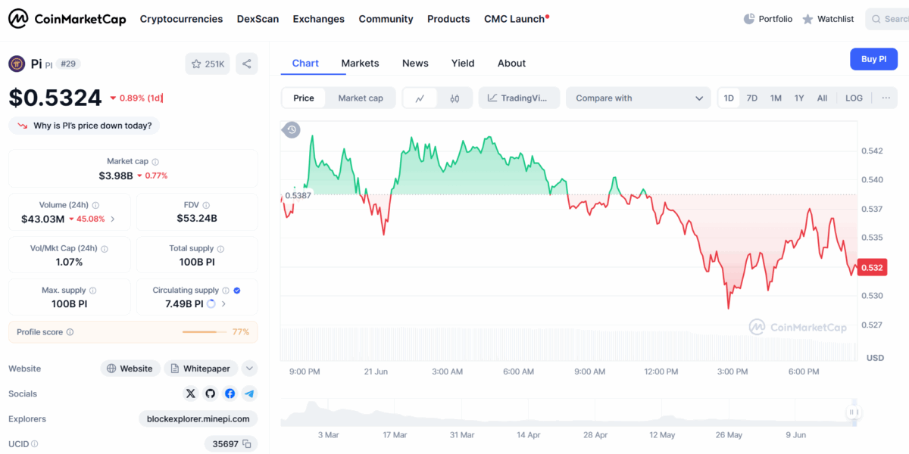Viewport: 909px width, 454px height.
Task: Copy the UCID 35697
Action: point(246,444)
